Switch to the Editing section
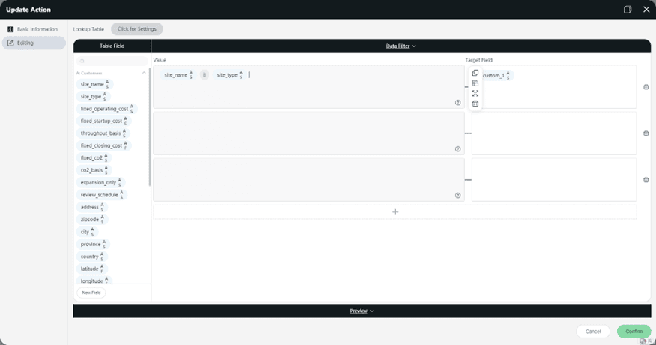Viewport: 656px width, 345px height. (x=34, y=43)
